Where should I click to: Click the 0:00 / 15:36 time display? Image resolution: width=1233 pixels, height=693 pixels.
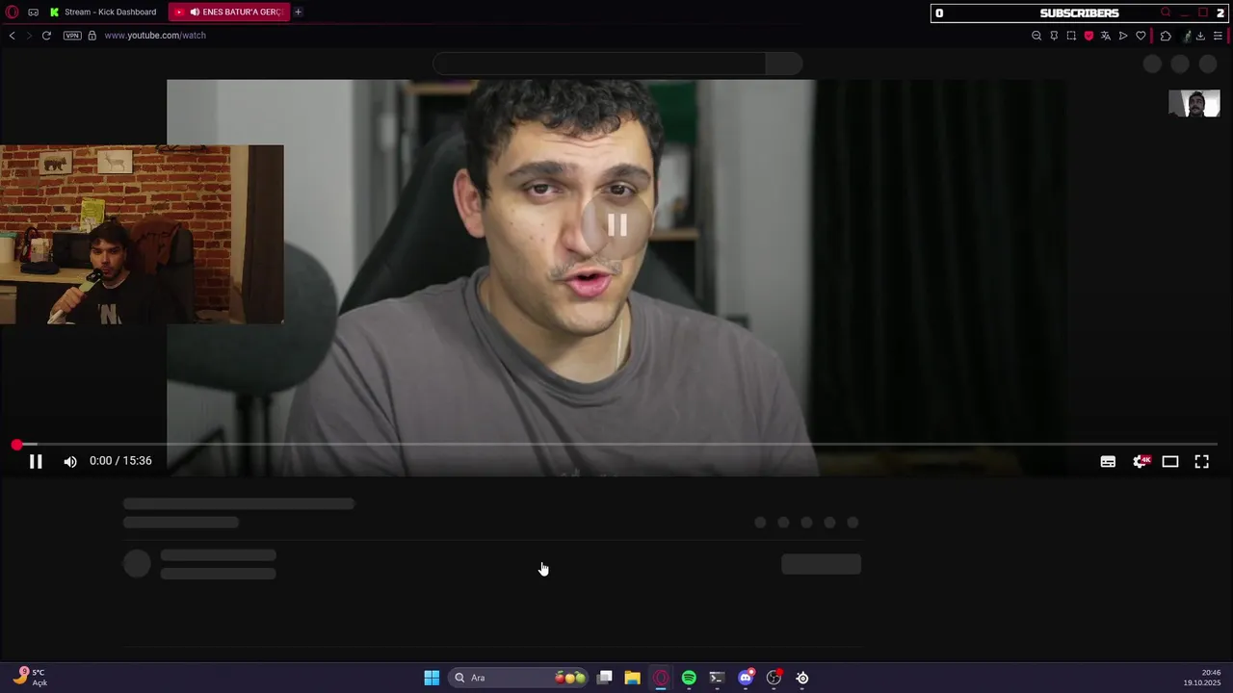[x=120, y=461]
